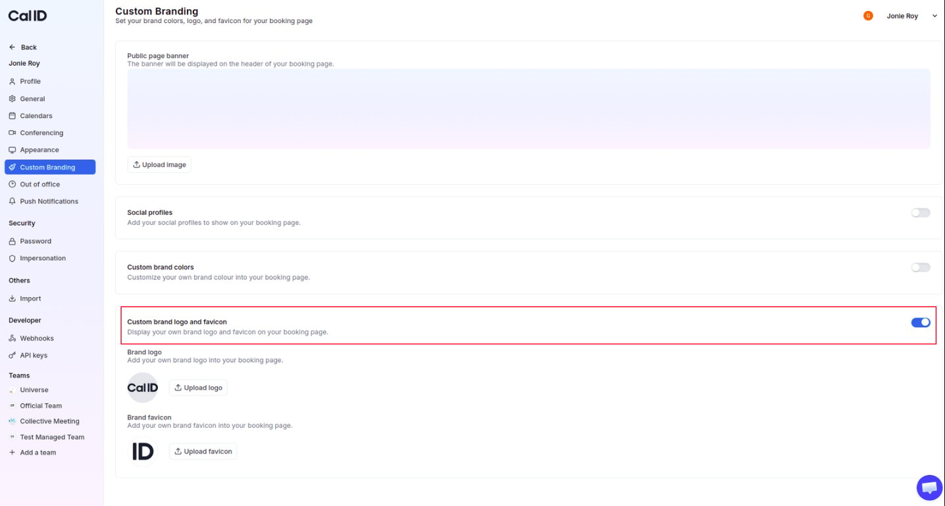Image resolution: width=945 pixels, height=506 pixels.
Task: Click the ID brand favicon thumbnail
Action: [143, 451]
